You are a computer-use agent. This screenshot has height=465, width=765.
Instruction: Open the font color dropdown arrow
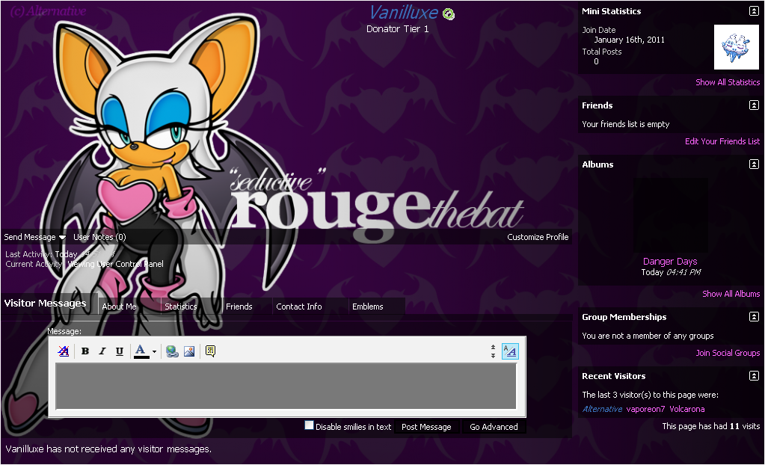[154, 352]
